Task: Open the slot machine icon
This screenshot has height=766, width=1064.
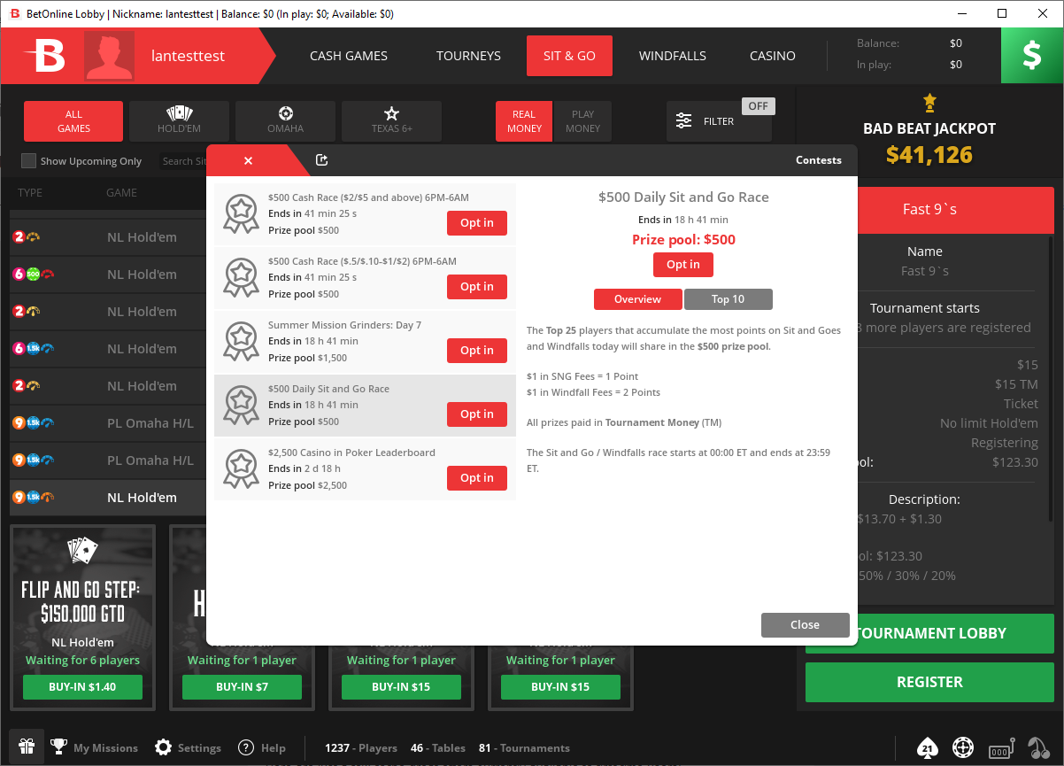Action: 1000,747
